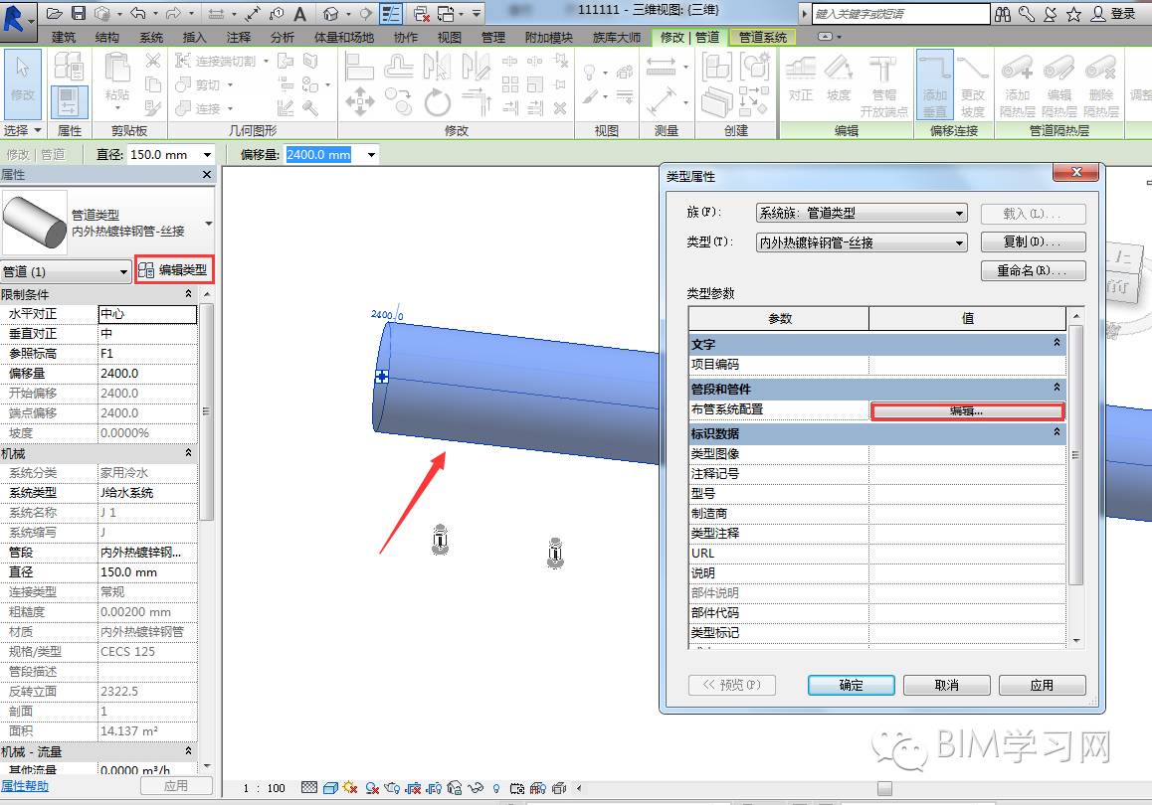Image resolution: width=1152 pixels, height=805 pixels.
Task: Click the 对正 justify pipe icon
Action: coord(800,79)
